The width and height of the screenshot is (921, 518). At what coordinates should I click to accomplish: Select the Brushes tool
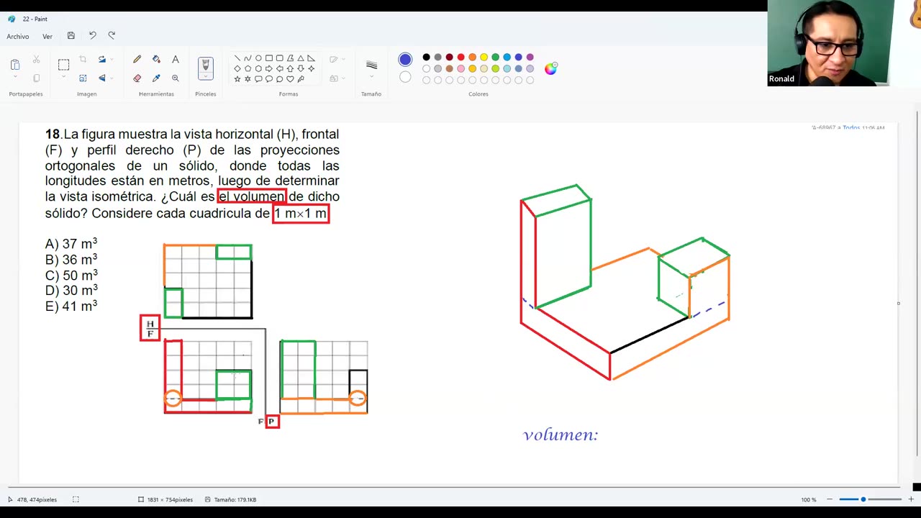click(205, 65)
